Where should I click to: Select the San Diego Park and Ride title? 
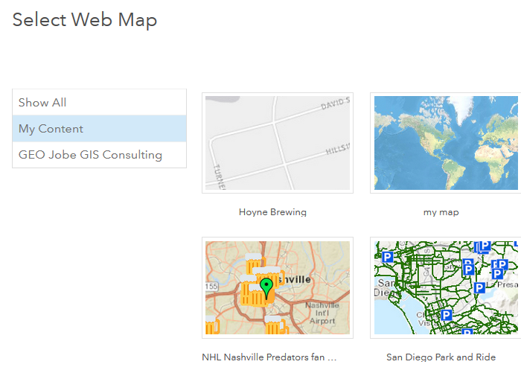[x=441, y=357]
